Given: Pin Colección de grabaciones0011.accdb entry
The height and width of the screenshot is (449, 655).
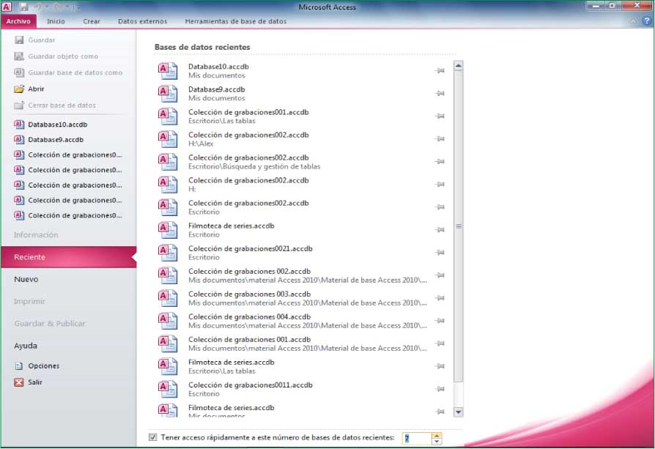Looking at the screenshot, I should [440, 389].
